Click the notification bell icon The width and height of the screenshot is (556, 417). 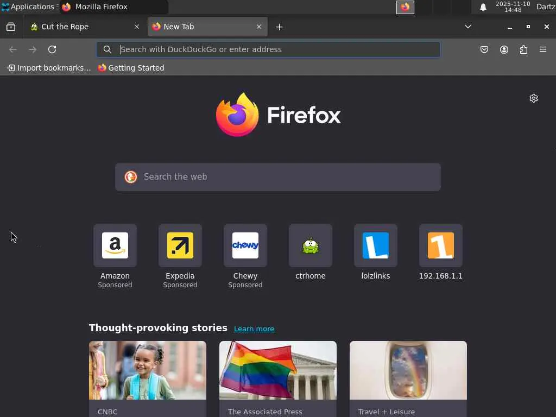pyautogui.click(x=483, y=7)
